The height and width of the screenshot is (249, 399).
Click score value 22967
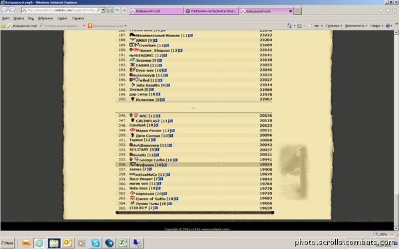pyautogui.click(x=265, y=99)
